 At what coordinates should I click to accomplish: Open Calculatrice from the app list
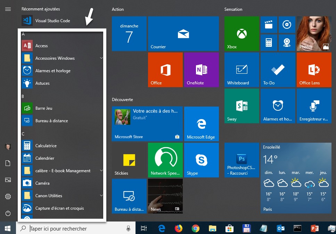pos(46,146)
